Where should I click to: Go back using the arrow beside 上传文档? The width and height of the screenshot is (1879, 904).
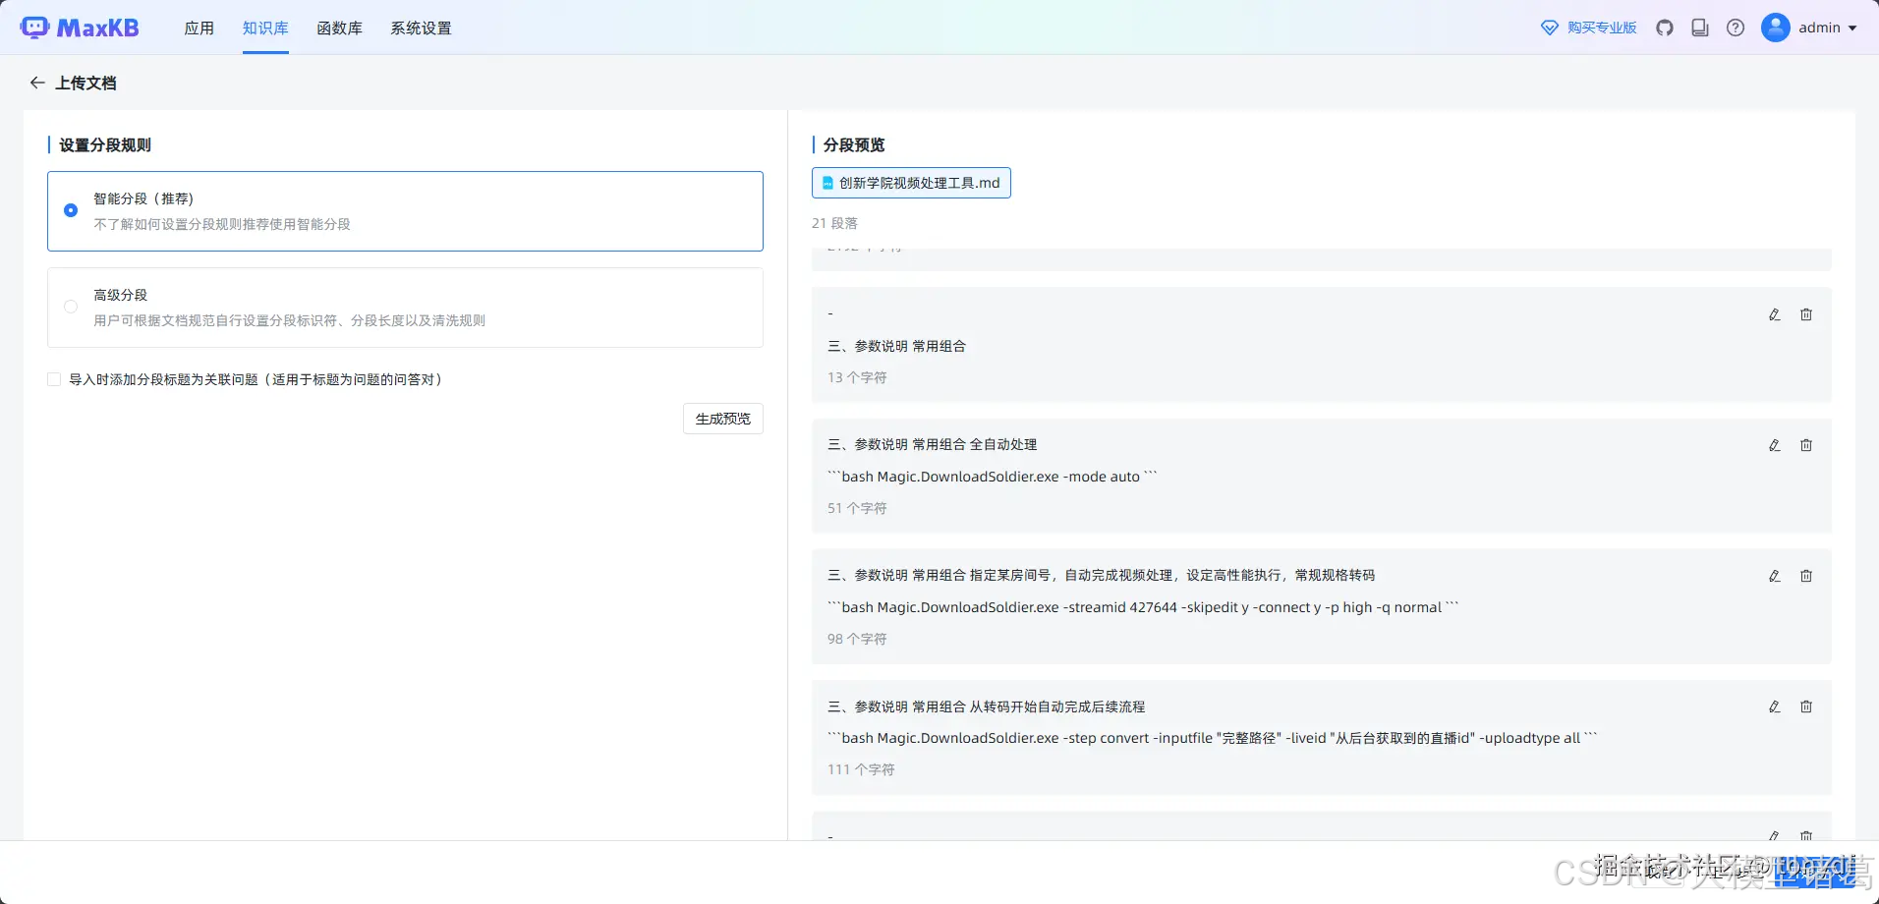coord(37,83)
